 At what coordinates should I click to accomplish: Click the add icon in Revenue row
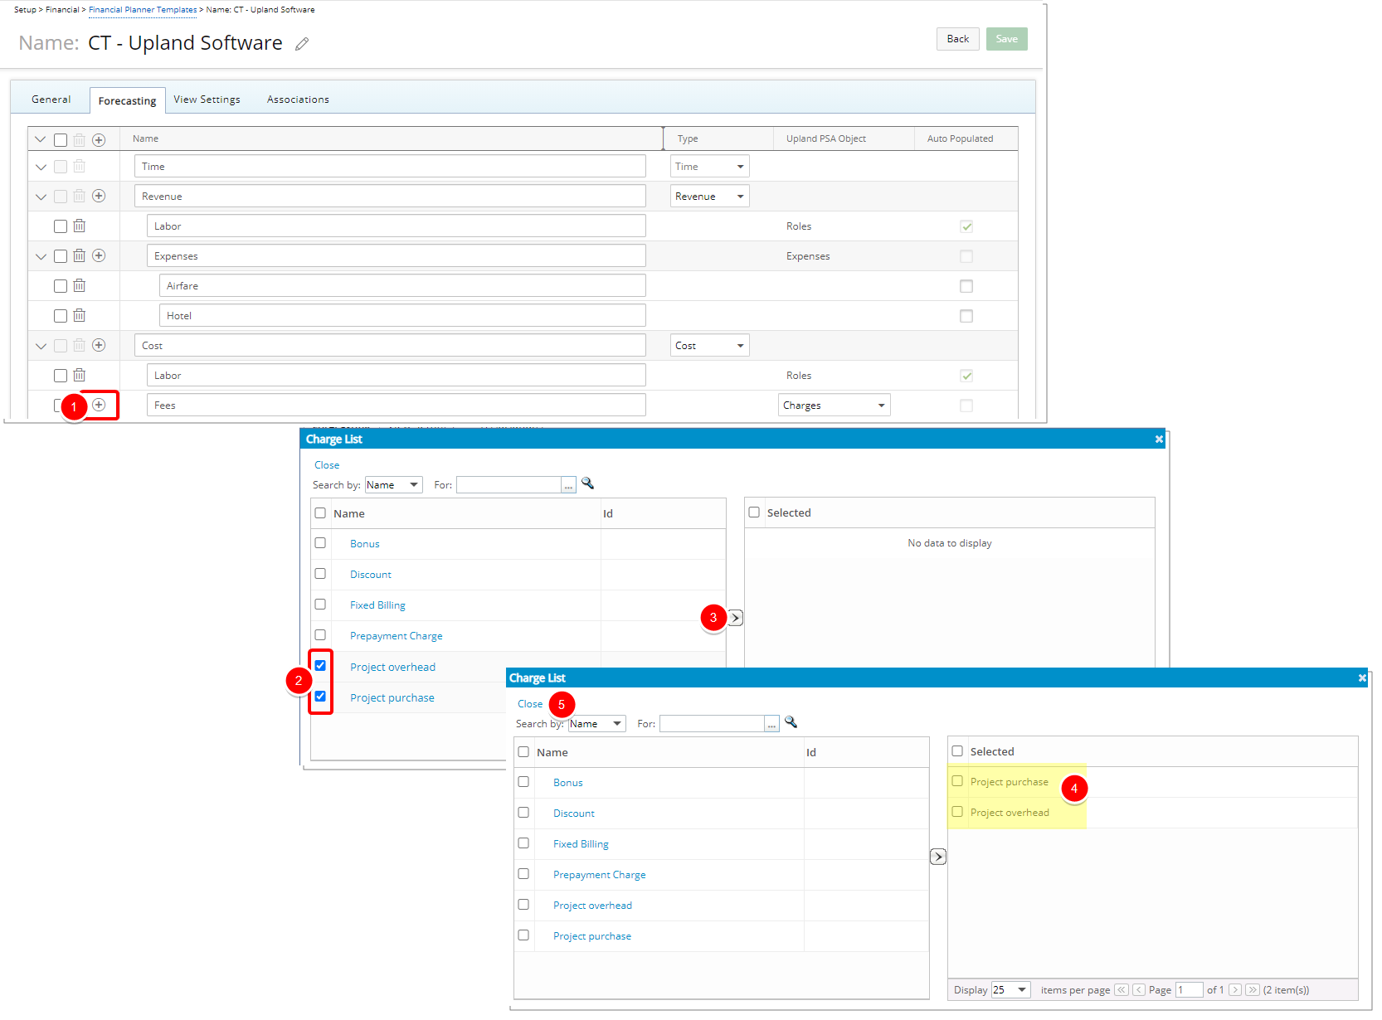99,196
